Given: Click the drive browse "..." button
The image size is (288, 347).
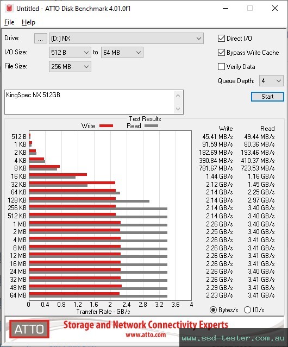Looking at the screenshot, I should pyautogui.click(x=41, y=39).
